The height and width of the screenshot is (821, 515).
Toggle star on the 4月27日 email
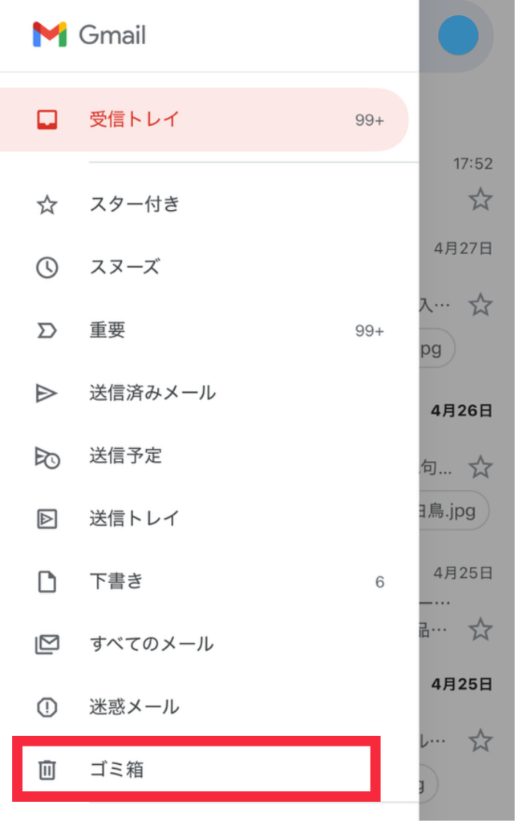(x=481, y=305)
